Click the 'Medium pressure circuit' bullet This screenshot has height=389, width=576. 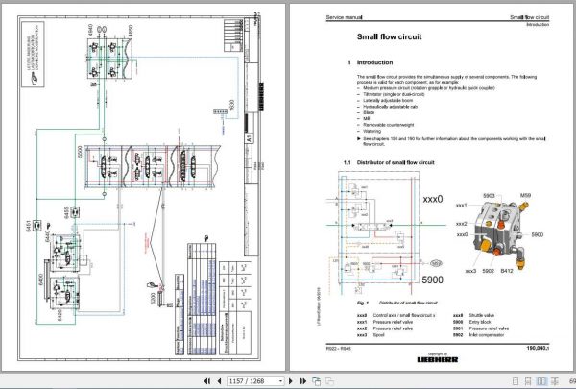click(x=429, y=88)
